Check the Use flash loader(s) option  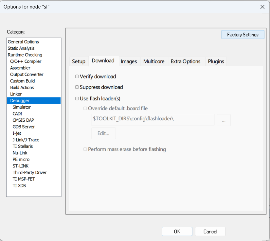(x=77, y=98)
